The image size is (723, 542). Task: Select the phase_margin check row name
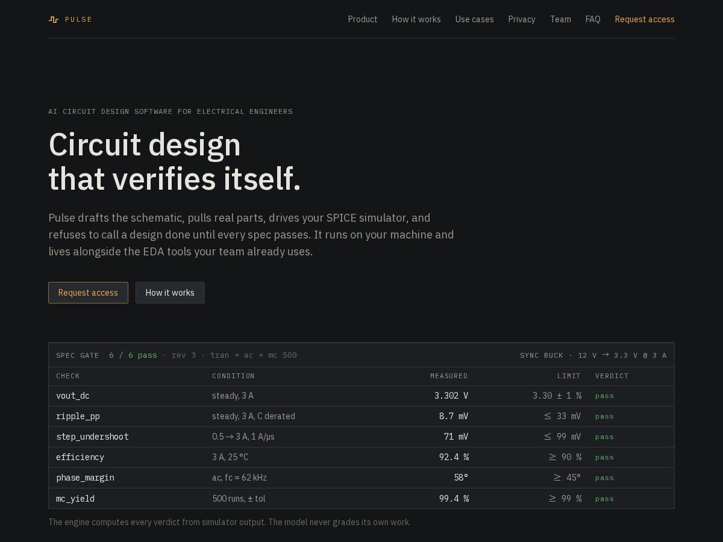pyautogui.click(x=85, y=478)
